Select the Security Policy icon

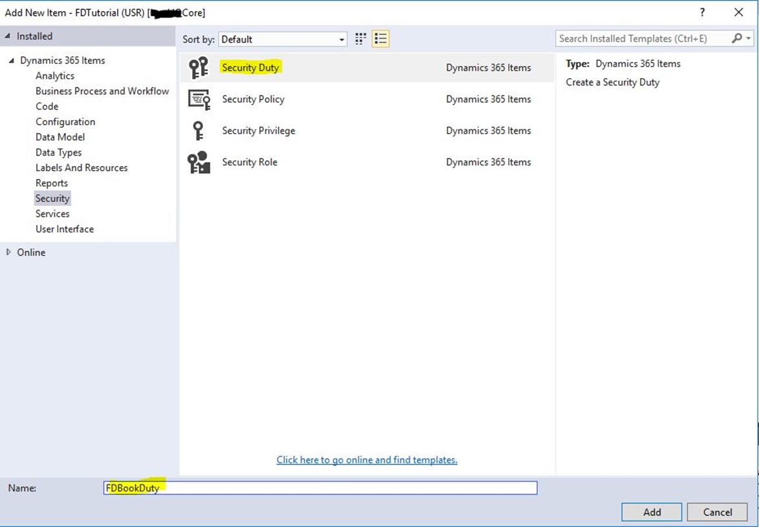(199, 99)
